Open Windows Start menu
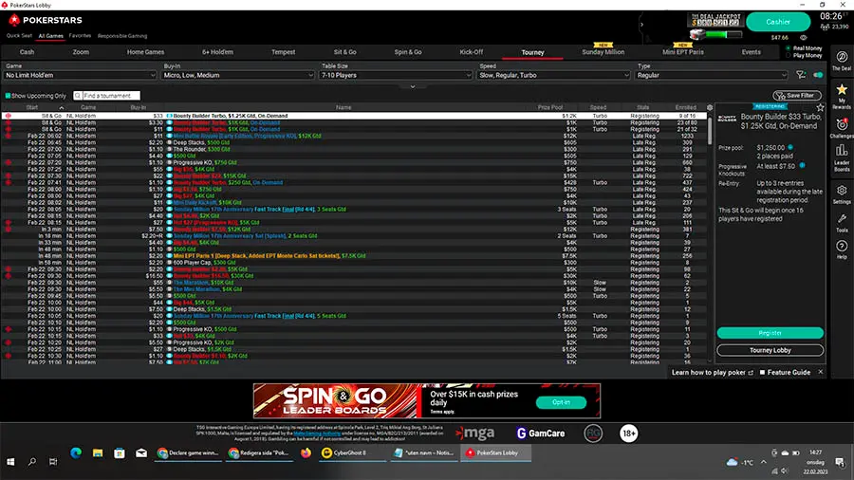Image resolution: width=854 pixels, height=480 pixels. (10, 461)
